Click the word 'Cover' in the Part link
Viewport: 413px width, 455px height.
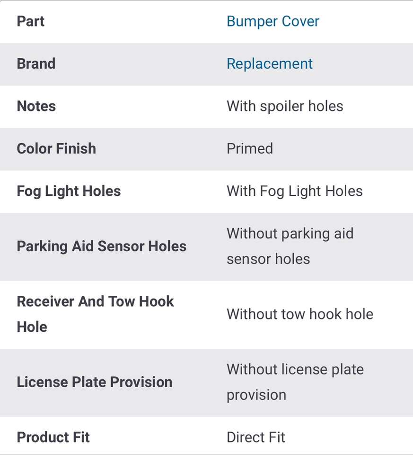pos(300,21)
